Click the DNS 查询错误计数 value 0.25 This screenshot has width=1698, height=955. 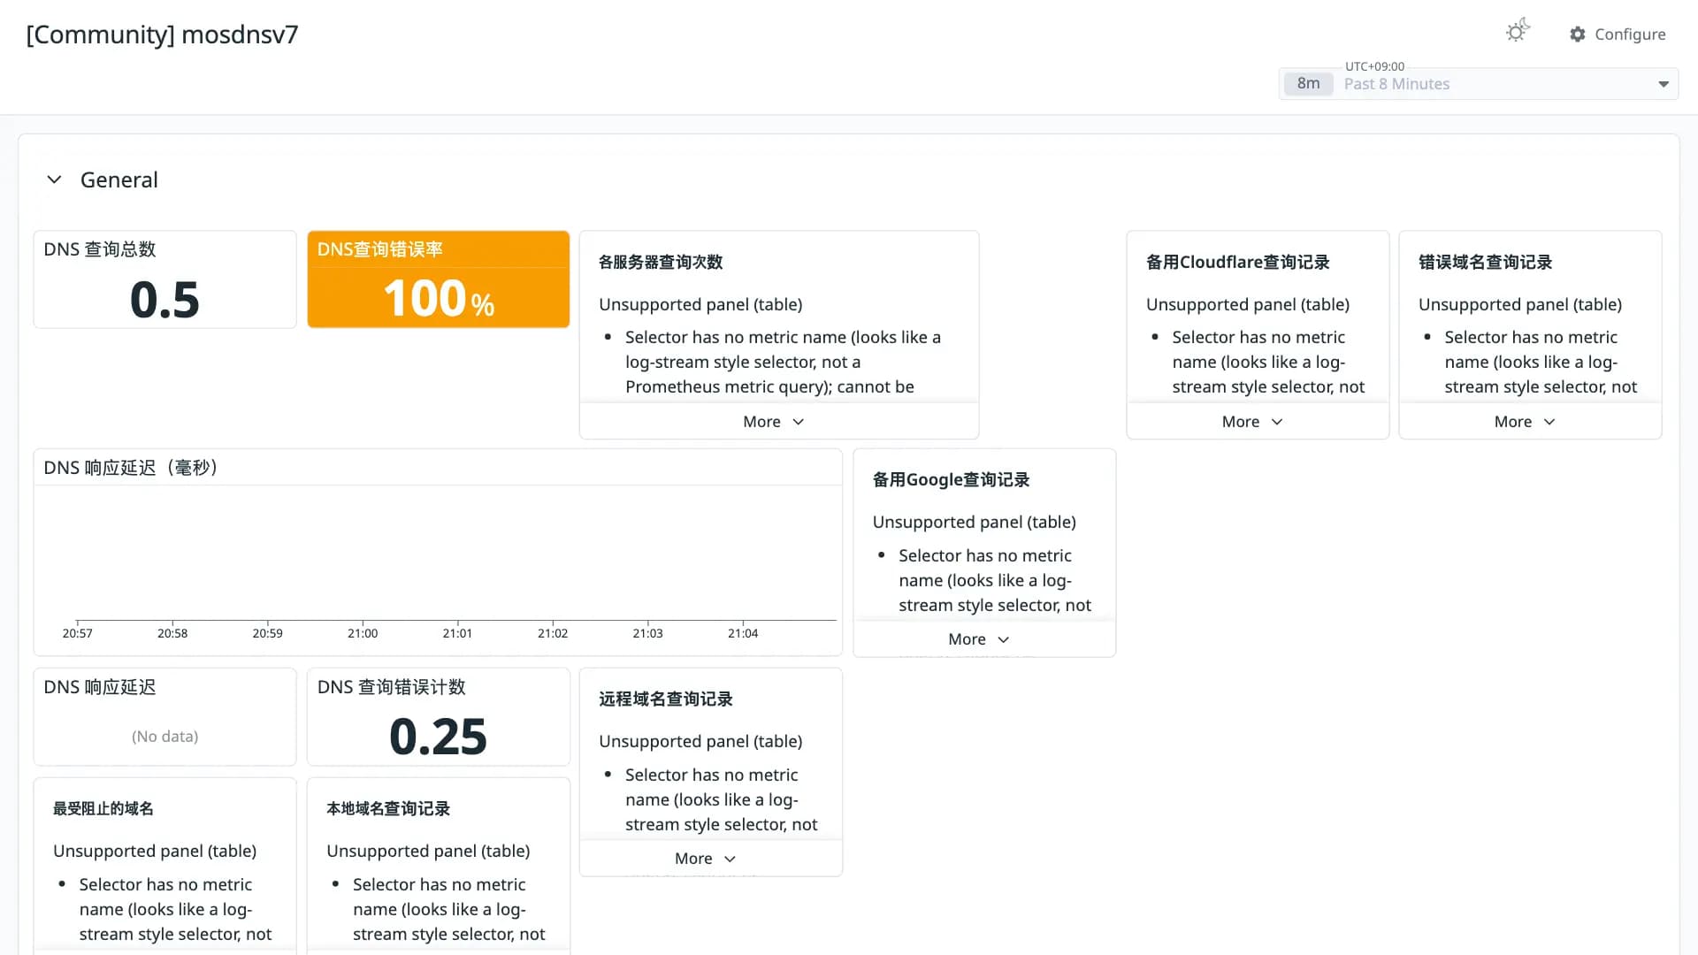point(438,736)
